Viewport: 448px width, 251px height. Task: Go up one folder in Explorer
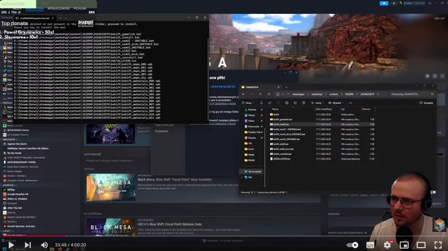260,94
